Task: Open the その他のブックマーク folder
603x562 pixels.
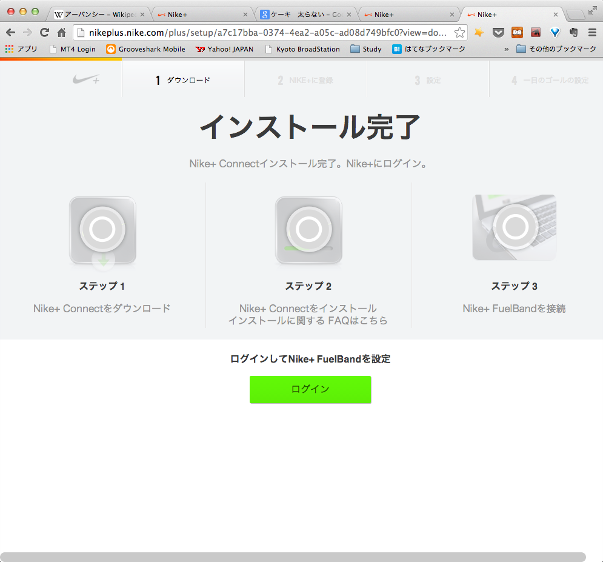Action: (556, 49)
